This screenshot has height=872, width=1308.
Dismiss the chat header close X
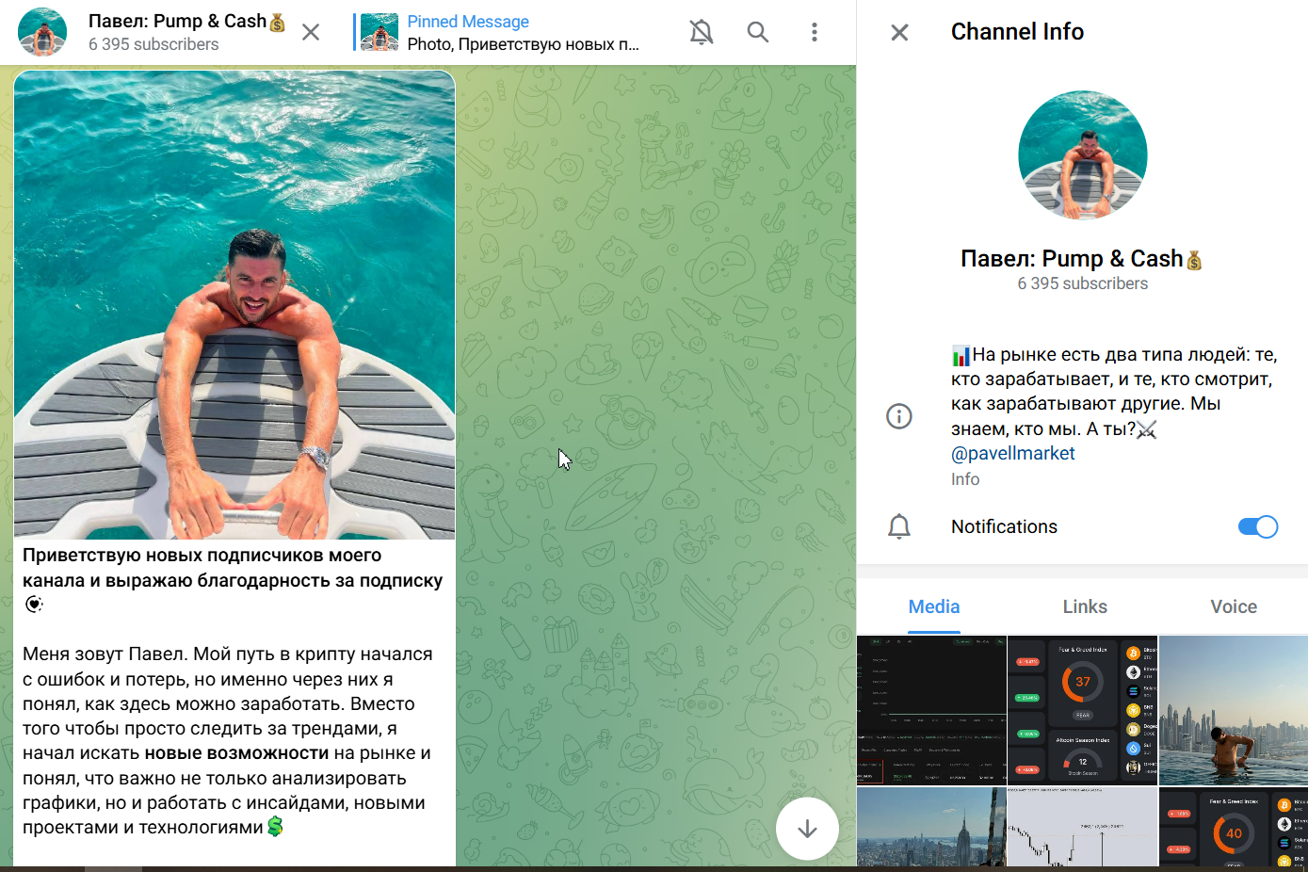click(x=311, y=32)
